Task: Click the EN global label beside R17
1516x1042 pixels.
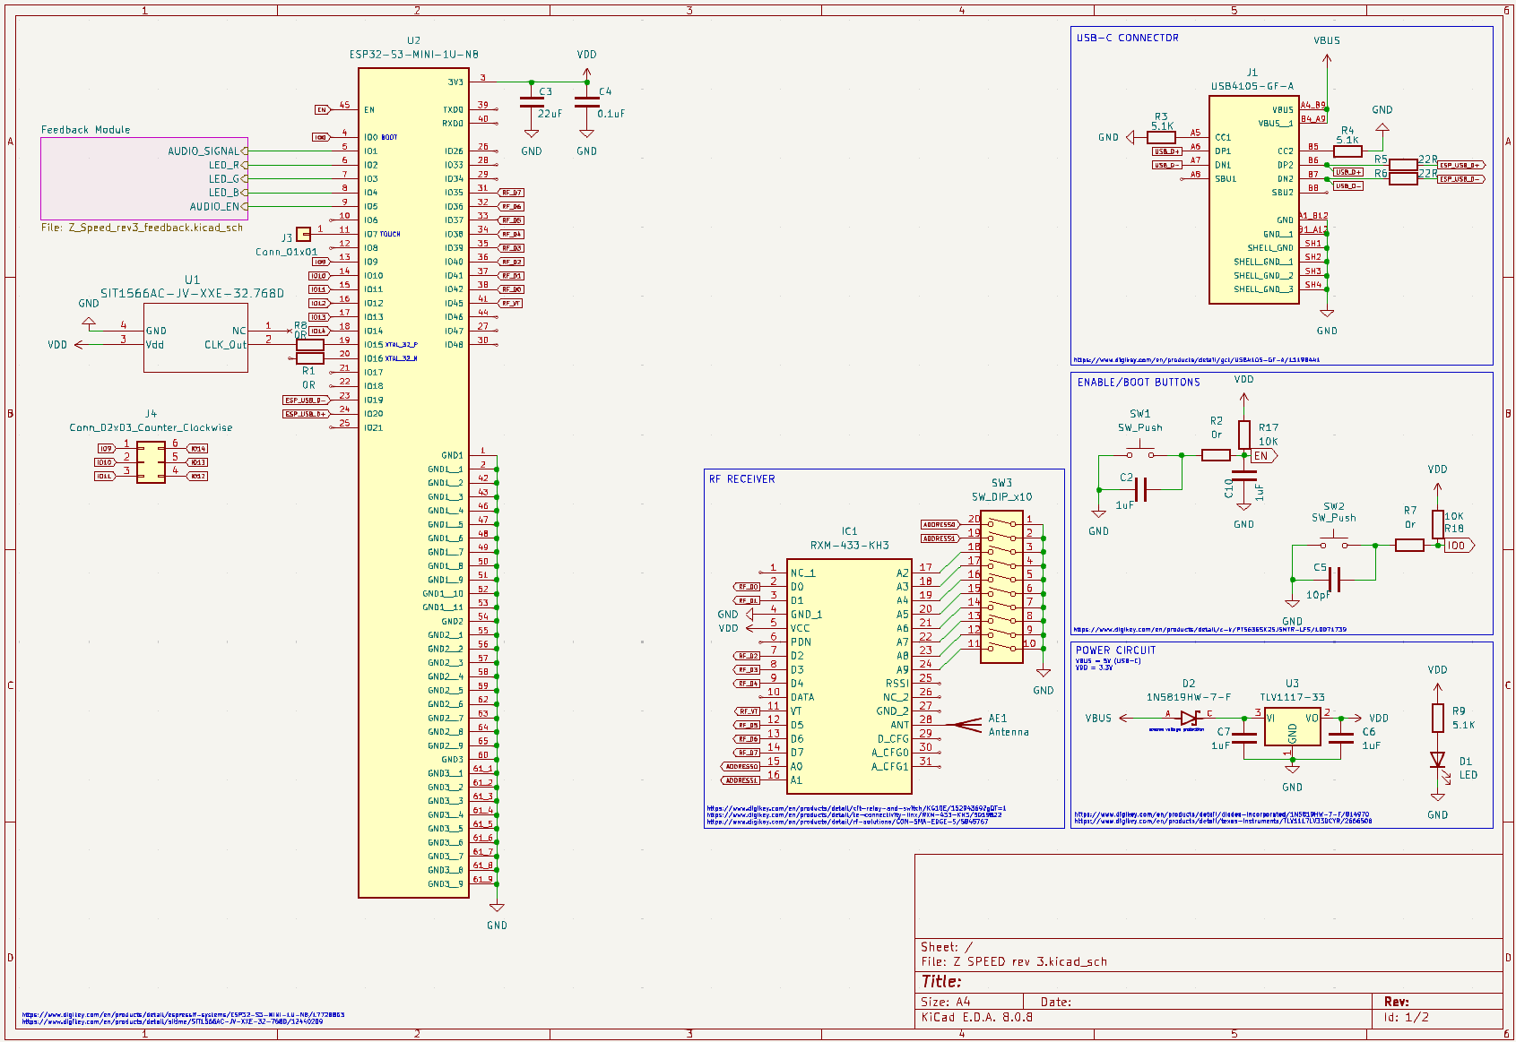Action: pos(1264,455)
